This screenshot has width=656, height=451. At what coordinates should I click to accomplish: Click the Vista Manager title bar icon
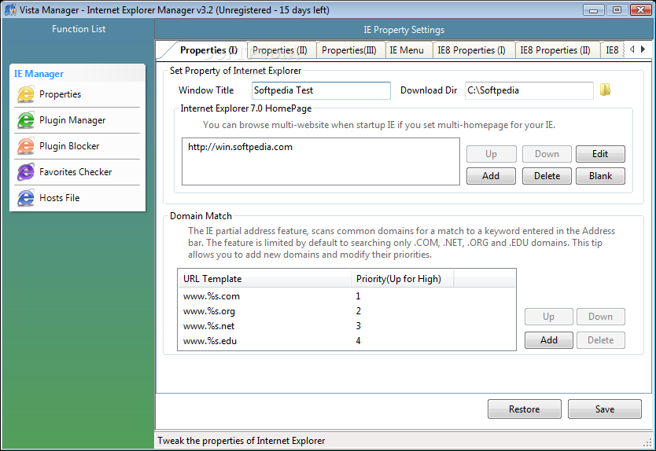[x=10, y=9]
